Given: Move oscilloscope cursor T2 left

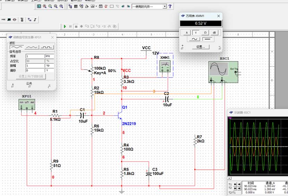Looking at the screenshot, I should click(236, 188).
